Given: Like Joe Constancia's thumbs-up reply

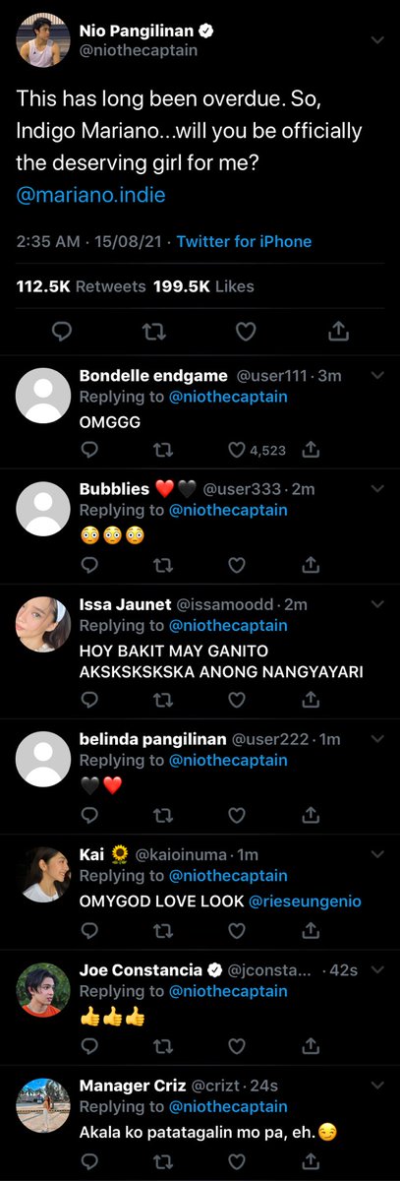Looking at the screenshot, I should (236, 1043).
